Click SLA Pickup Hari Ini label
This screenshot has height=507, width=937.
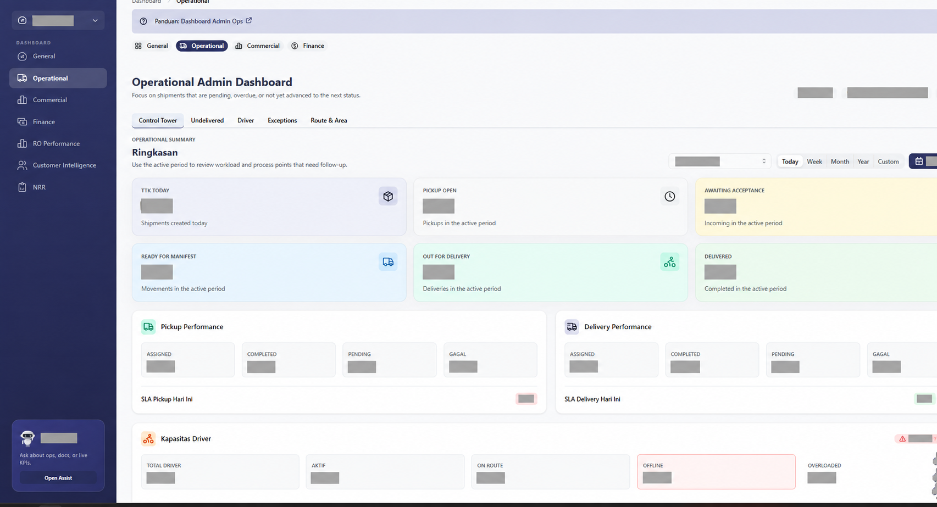(167, 399)
